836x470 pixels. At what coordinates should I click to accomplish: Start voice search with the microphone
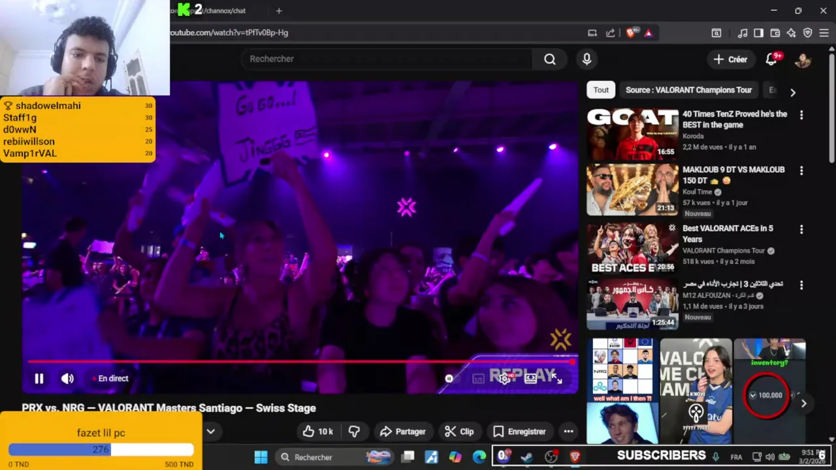click(x=587, y=59)
